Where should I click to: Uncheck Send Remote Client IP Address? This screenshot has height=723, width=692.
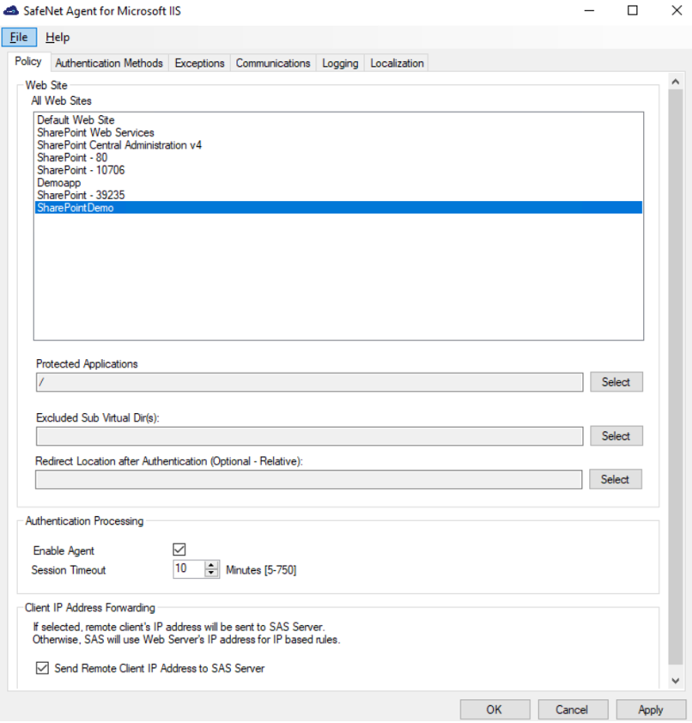tap(42, 668)
